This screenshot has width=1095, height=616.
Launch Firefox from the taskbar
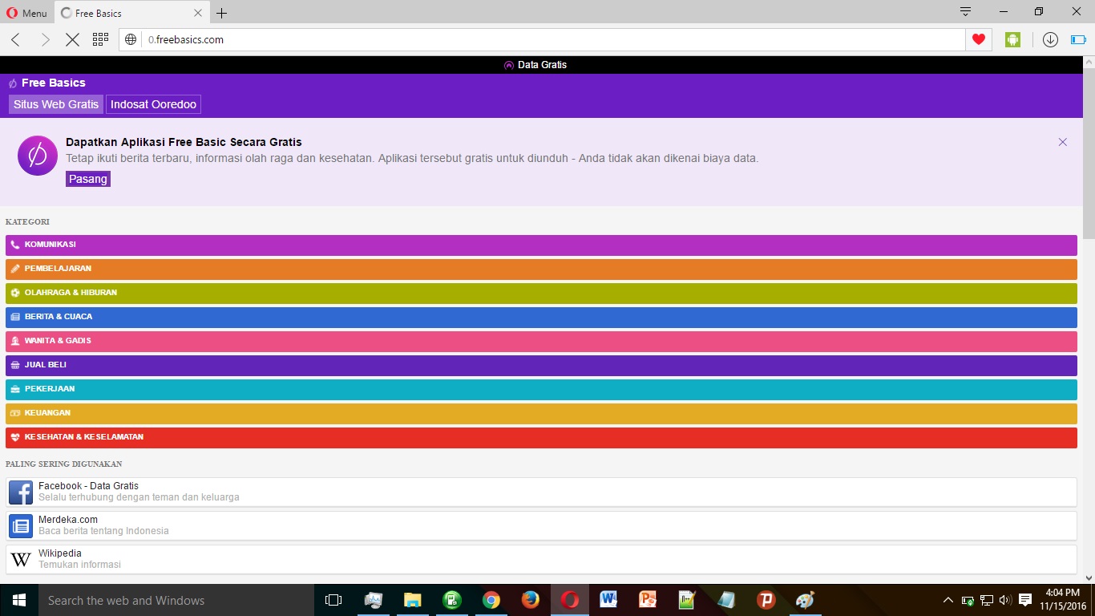(x=530, y=599)
